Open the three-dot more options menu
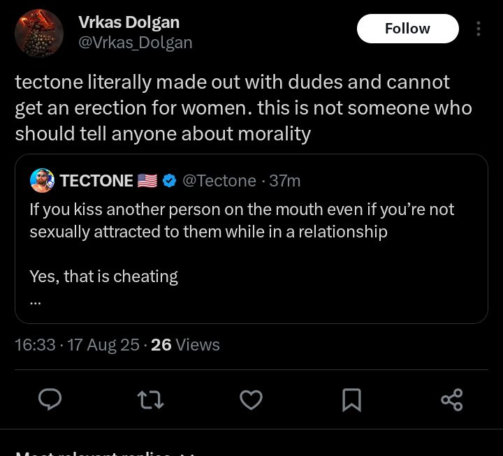Viewport: 503px width, 456px height. coord(479,29)
